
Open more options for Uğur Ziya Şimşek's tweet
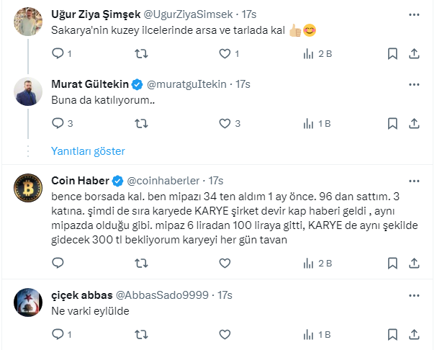point(415,14)
